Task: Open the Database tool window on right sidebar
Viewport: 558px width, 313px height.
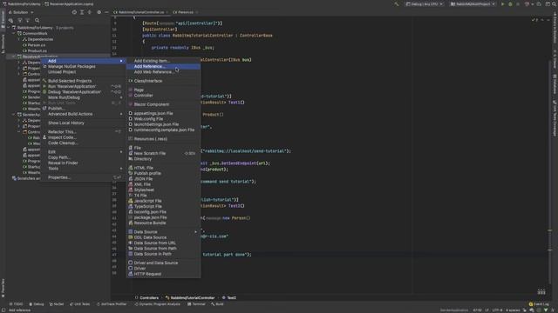Action: pyautogui.click(x=555, y=83)
